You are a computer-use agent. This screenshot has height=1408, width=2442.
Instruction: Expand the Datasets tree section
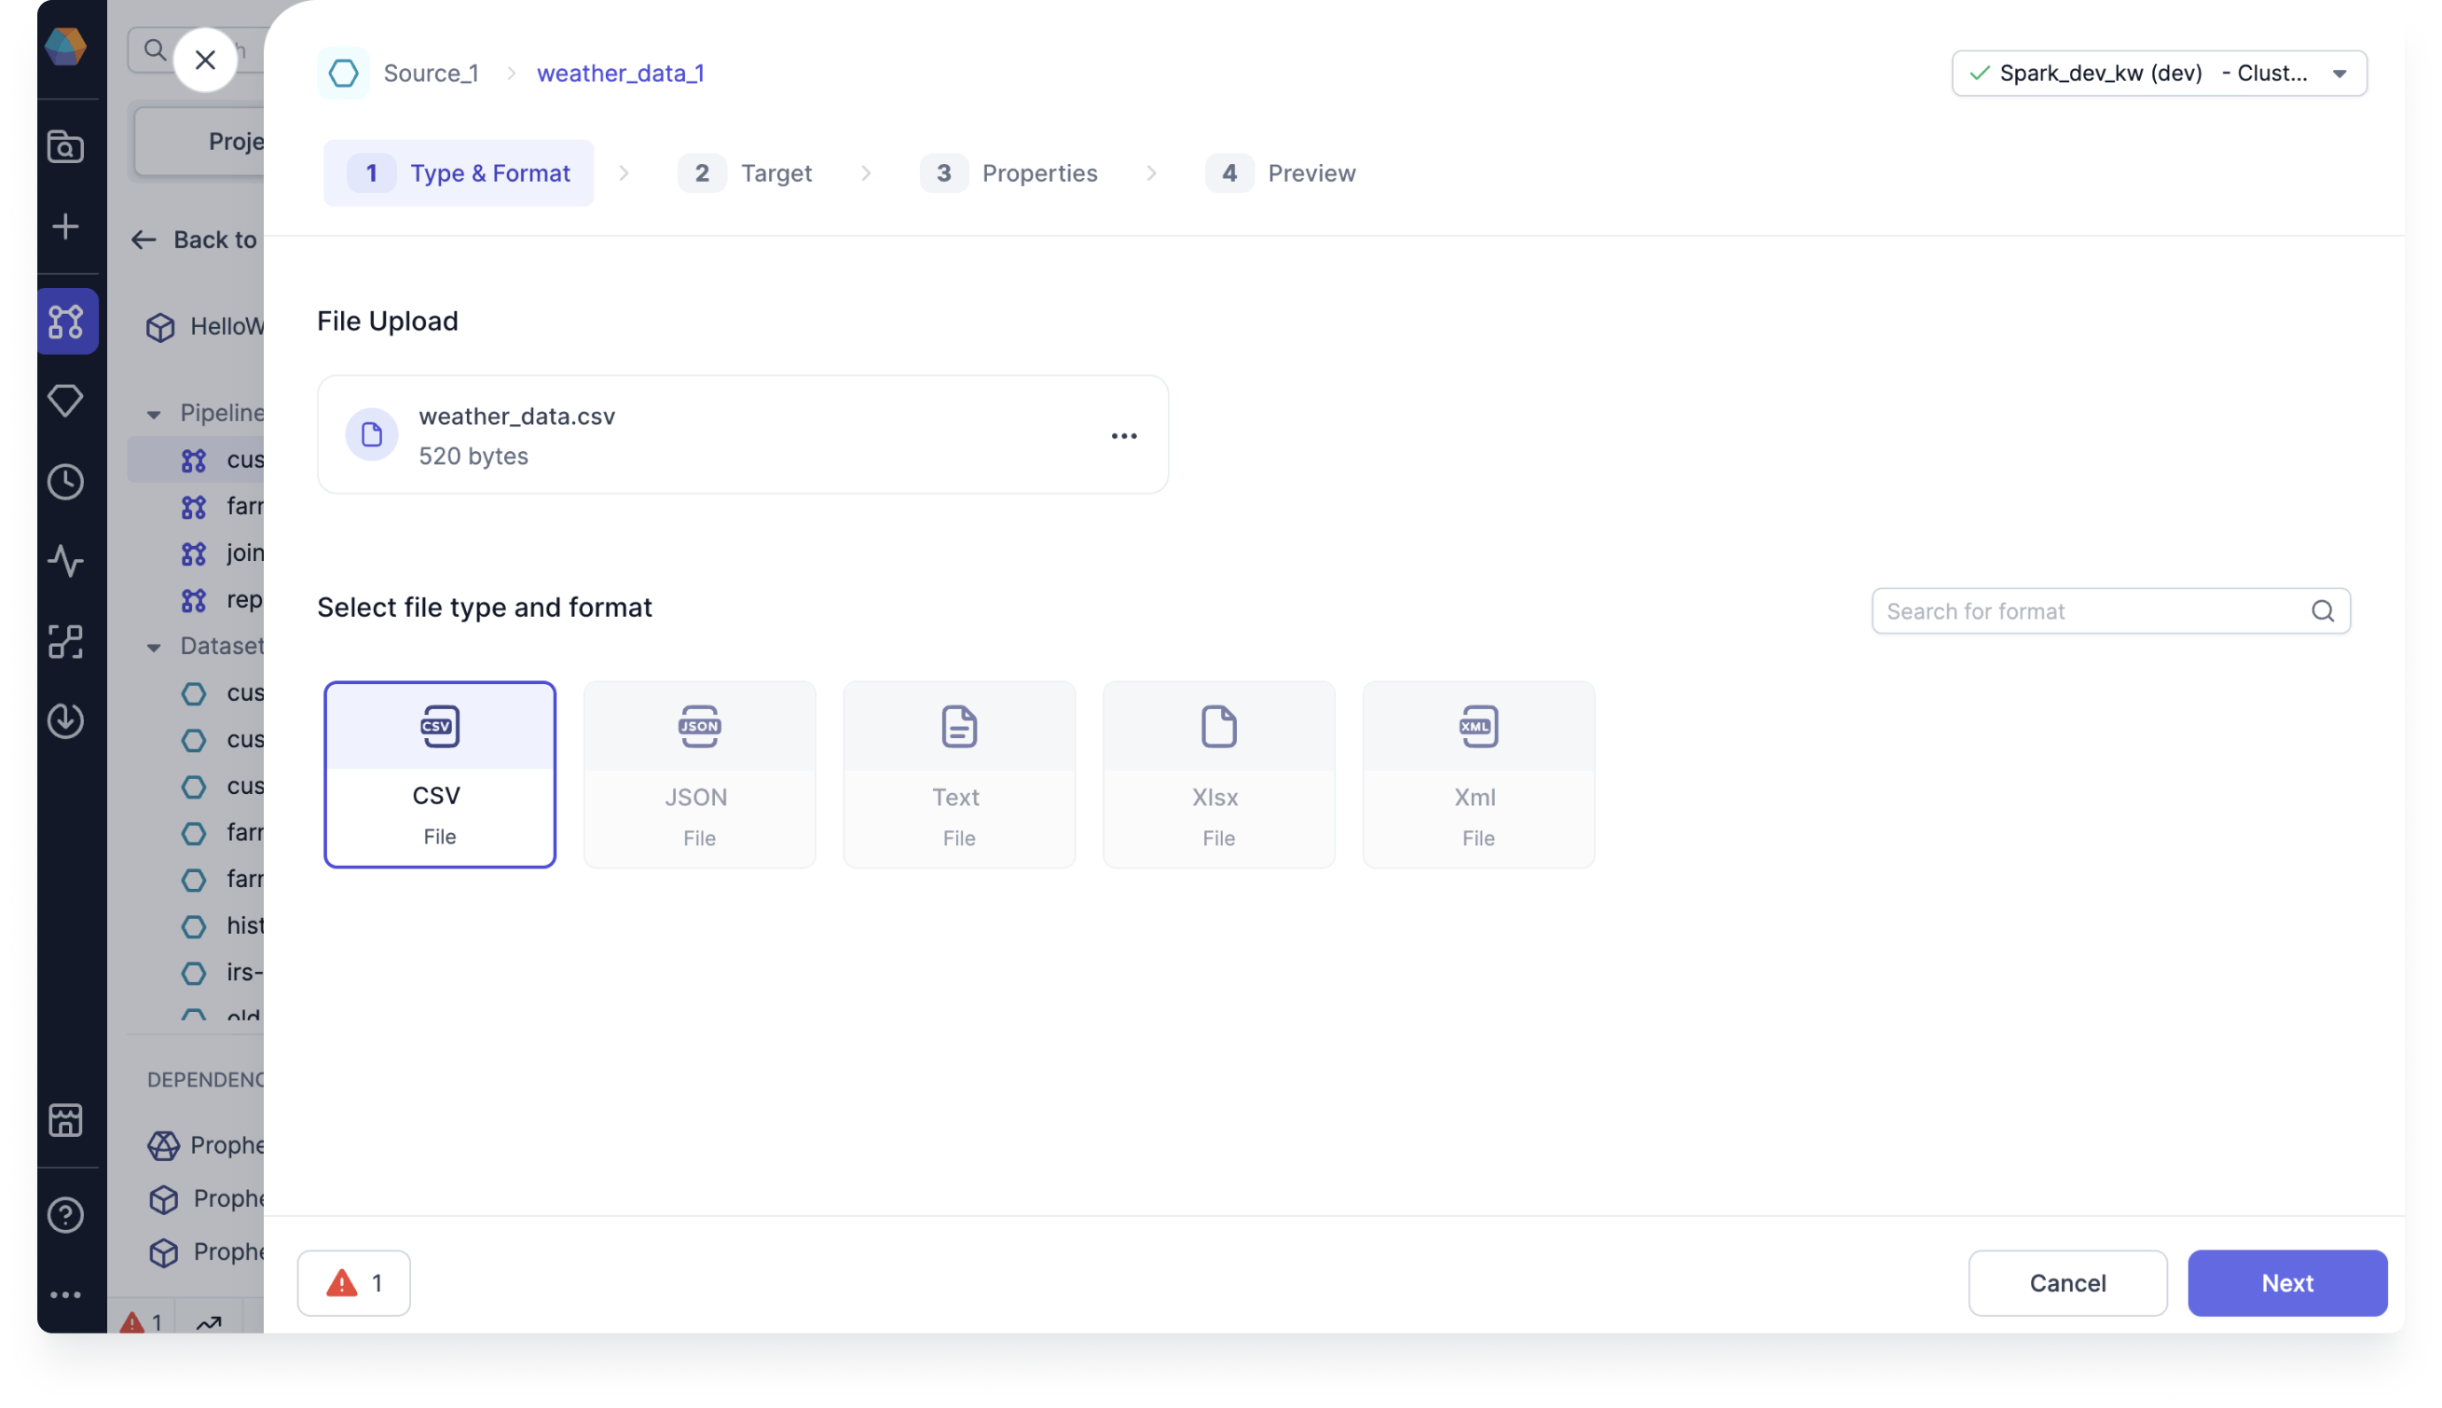click(153, 646)
